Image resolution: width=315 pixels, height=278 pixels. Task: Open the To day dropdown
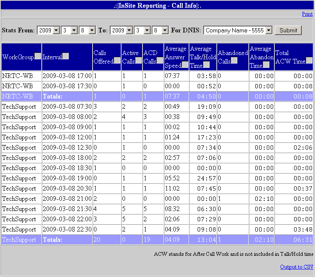(x=160, y=30)
